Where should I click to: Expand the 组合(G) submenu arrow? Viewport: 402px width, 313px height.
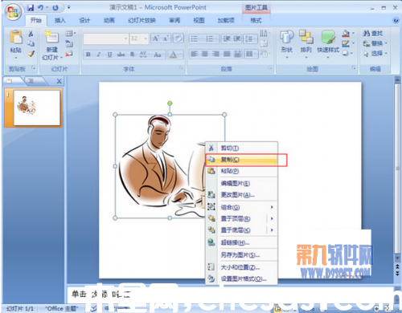click(x=272, y=207)
